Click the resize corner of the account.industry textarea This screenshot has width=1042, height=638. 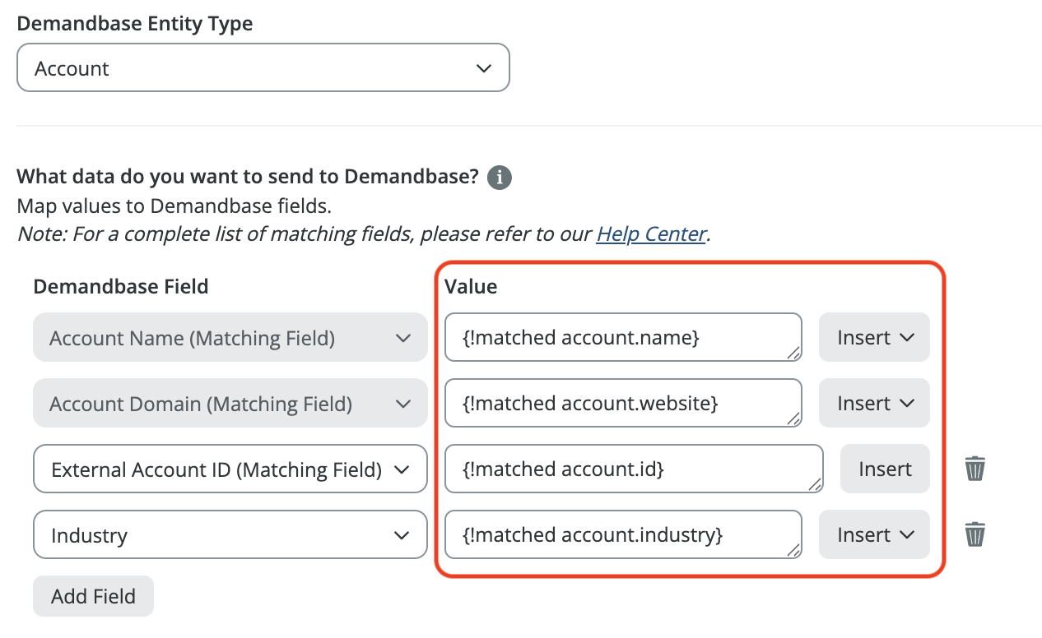tap(793, 551)
